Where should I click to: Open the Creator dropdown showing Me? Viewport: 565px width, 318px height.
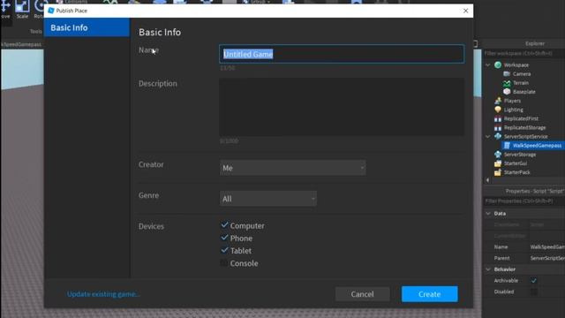tap(292, 168)
